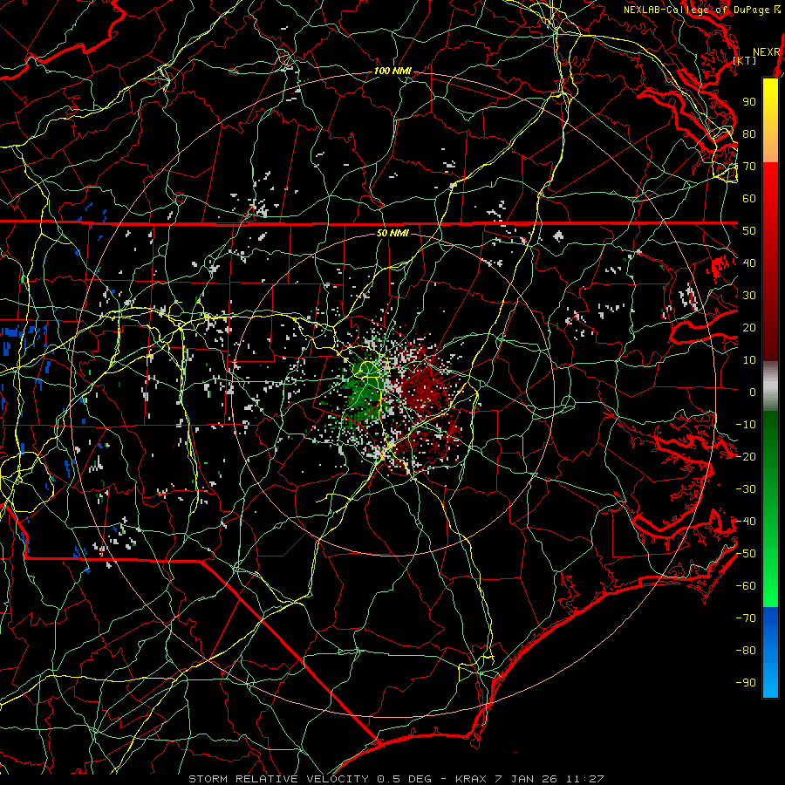Click the 70 value on velocity scale
785x785 pixels.
pos(749,167)
